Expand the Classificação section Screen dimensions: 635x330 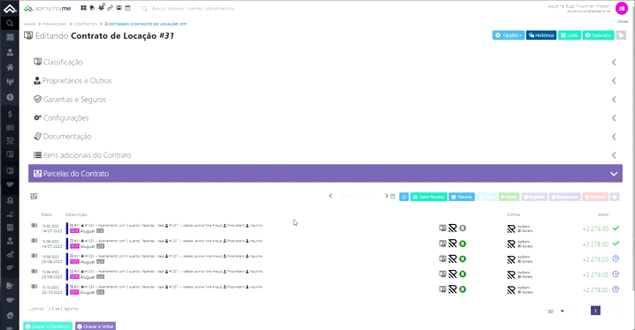click(x=325, y=62)
